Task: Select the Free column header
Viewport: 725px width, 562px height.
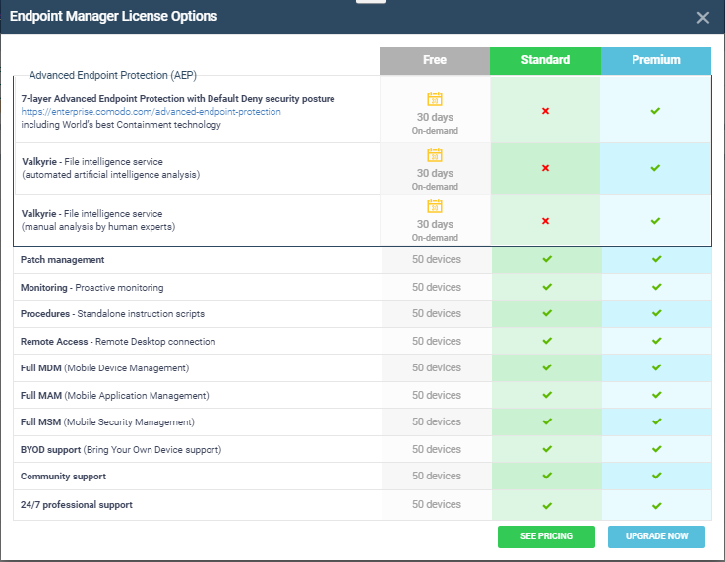Action: [435, 61]
